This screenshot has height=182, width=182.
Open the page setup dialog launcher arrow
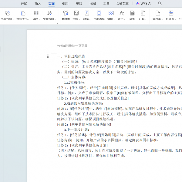click(57, 23)
